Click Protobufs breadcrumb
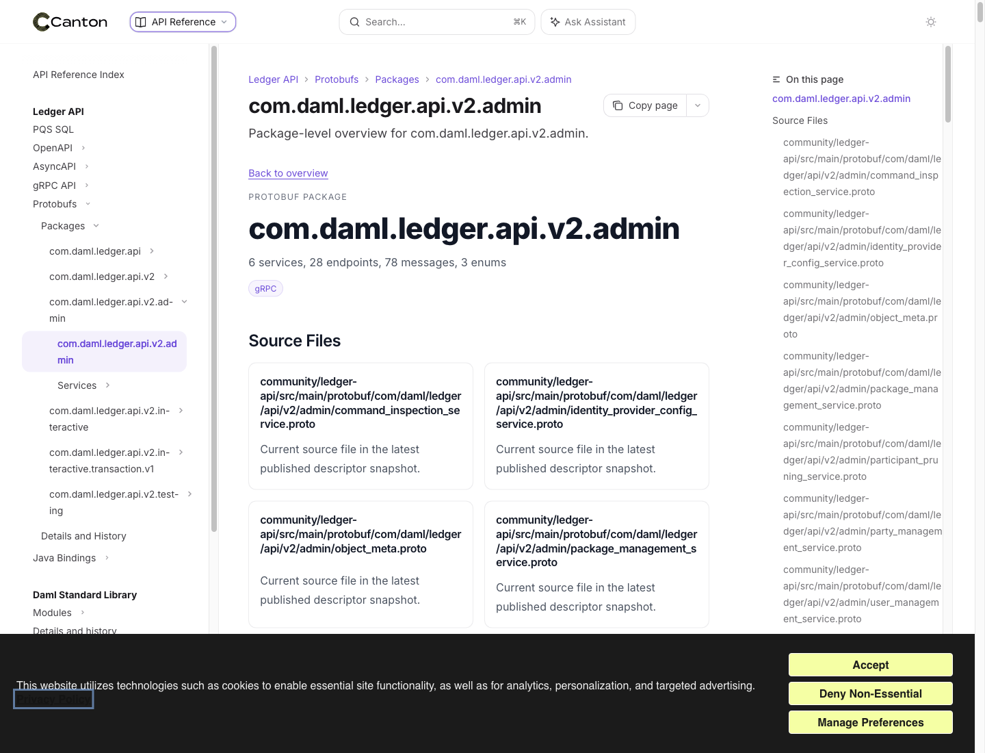 [x=337, y=79]
